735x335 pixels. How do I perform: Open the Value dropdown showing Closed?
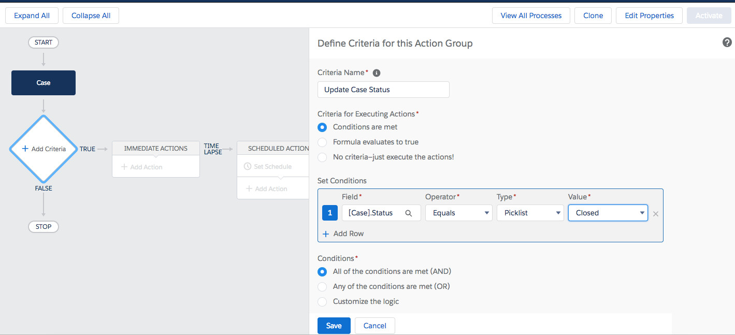[608, 213]
